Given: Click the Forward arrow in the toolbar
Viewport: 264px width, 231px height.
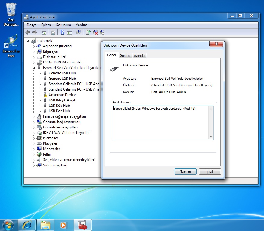Looking at the screenshot, I should pos(35,32).
